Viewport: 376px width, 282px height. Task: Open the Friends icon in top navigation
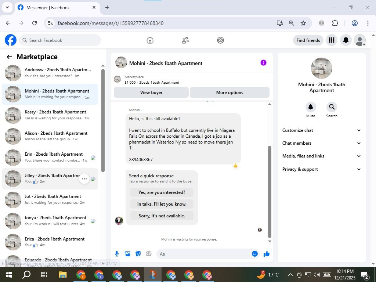pyautogui.click(x=185, y=40)
